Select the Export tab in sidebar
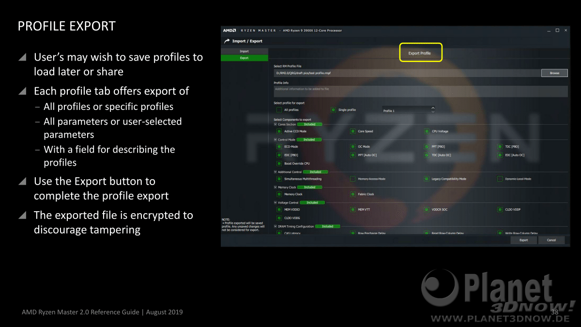This screenshot has height=327, width=581. [x=244, y=58]
